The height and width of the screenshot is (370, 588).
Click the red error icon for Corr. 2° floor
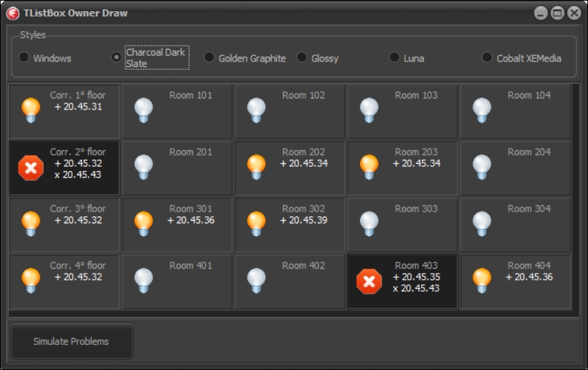(x=31, y=168)
